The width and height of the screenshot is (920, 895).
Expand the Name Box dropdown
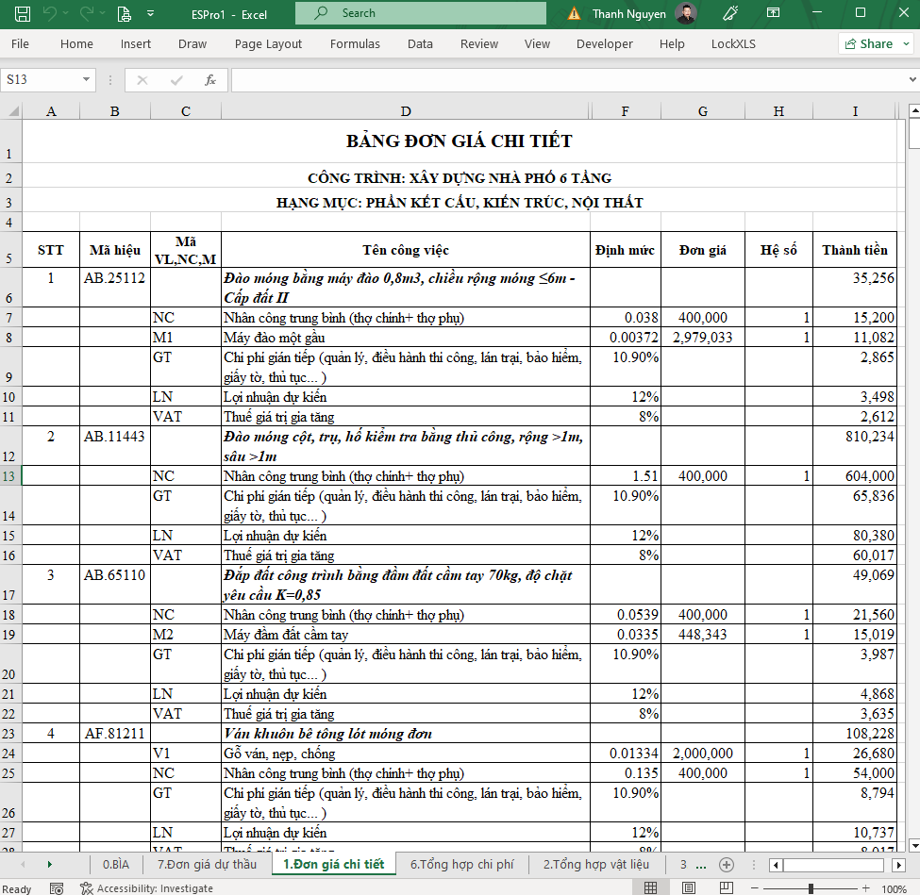tap(87, 80)
